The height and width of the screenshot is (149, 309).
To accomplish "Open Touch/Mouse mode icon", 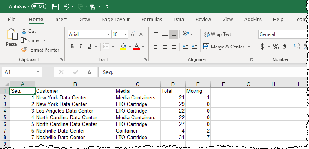I will point(92,7).
